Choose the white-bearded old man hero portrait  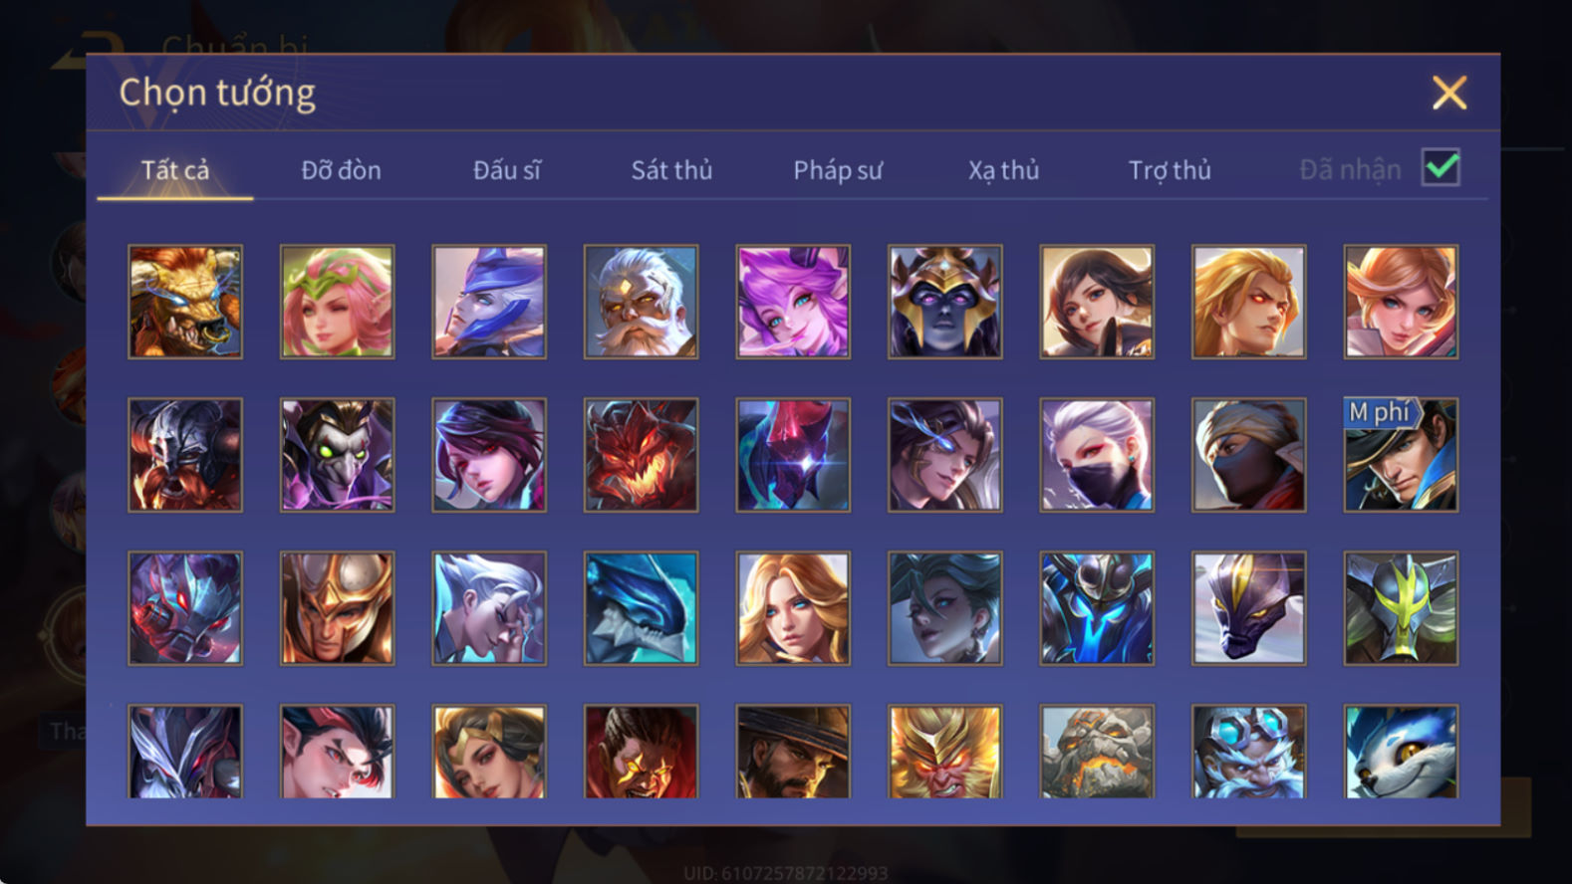pos(641,302)
